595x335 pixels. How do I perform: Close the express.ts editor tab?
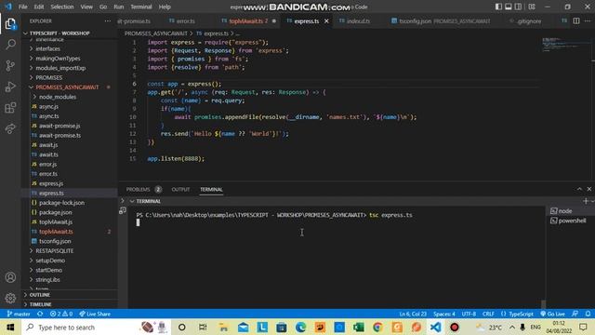point(326,21)
